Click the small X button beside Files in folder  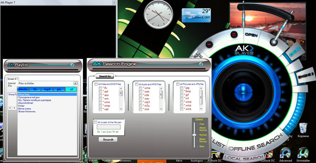75,83
